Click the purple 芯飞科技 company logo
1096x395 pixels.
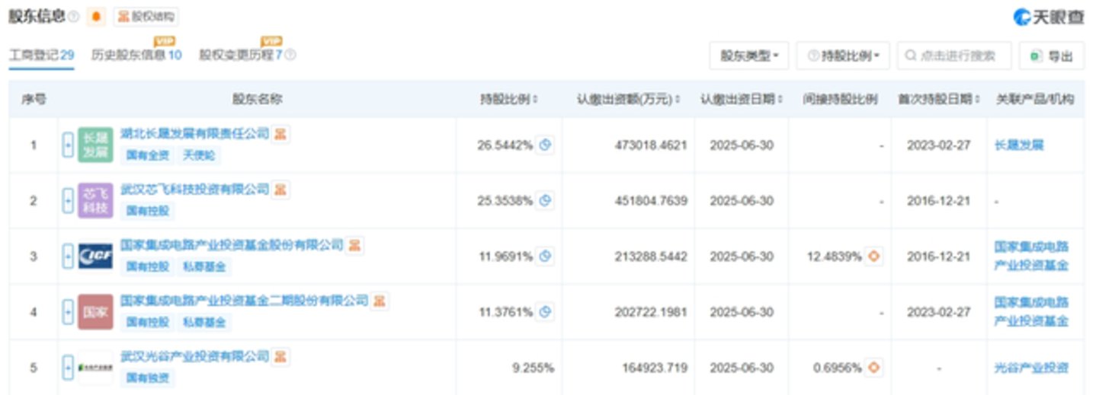pos(95,200)
